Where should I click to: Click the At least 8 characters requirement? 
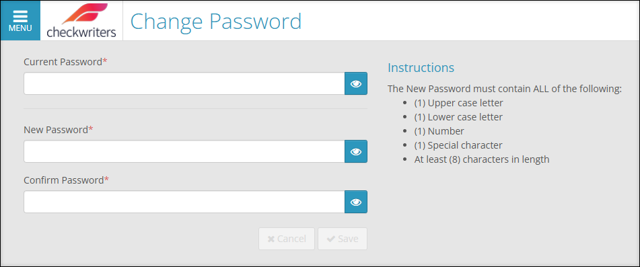tap(482, 159)
